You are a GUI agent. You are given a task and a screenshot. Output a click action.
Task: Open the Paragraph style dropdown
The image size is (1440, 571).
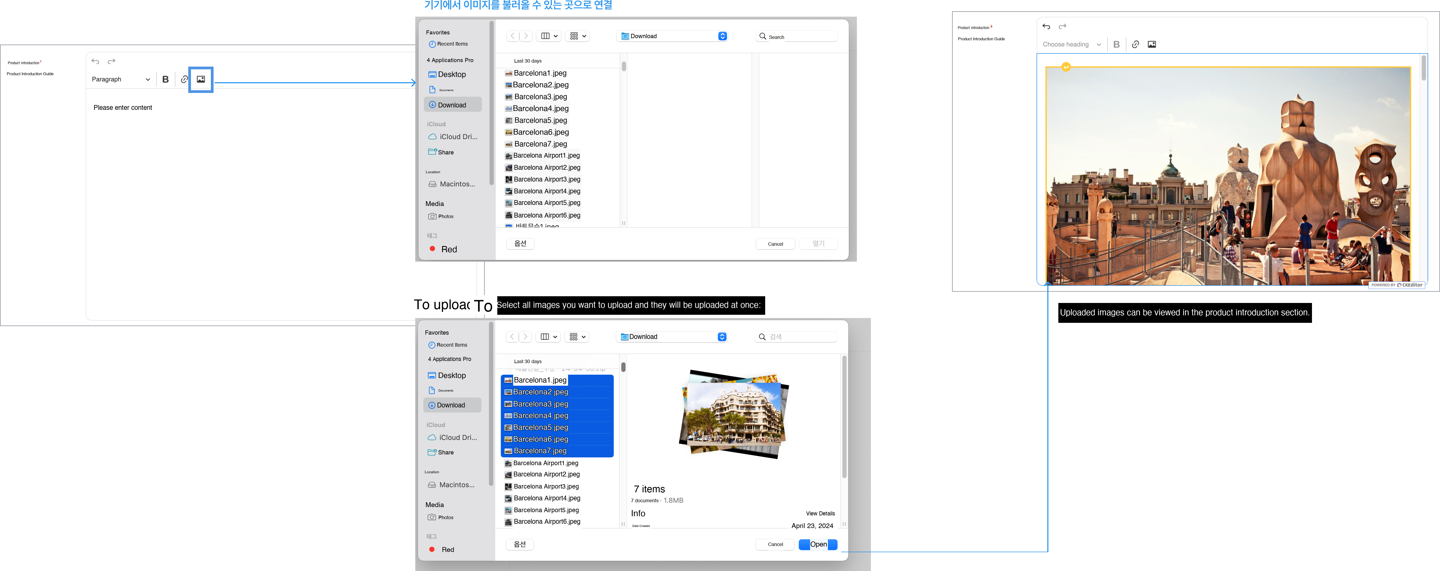121,79
